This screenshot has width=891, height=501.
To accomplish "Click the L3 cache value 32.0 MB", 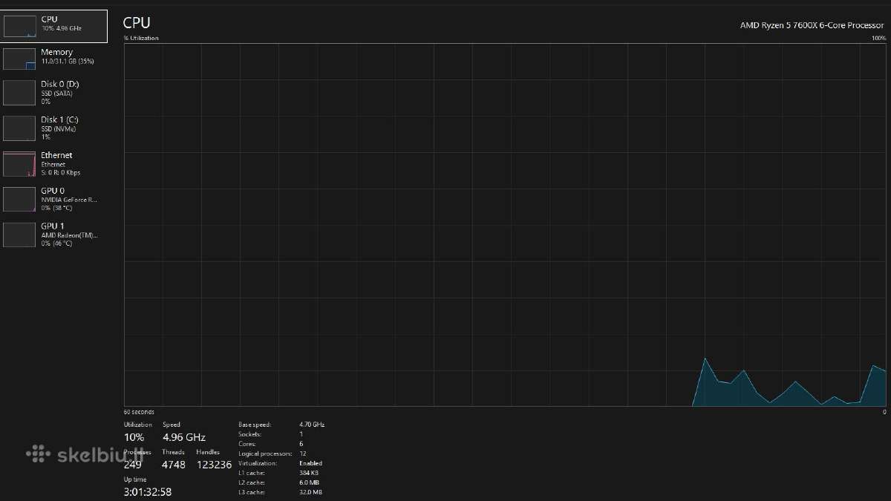I will [311, 491].
